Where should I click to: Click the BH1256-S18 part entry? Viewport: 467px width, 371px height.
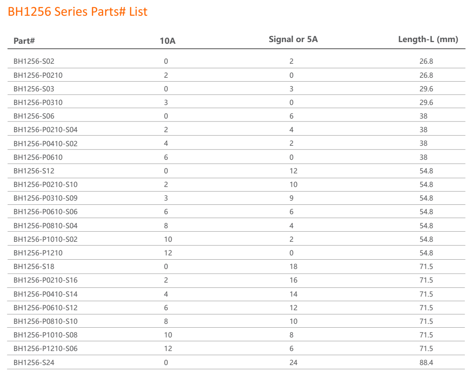pos(34,266)
